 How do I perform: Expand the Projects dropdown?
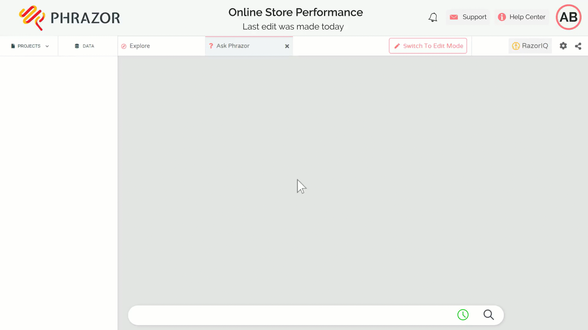29,46
